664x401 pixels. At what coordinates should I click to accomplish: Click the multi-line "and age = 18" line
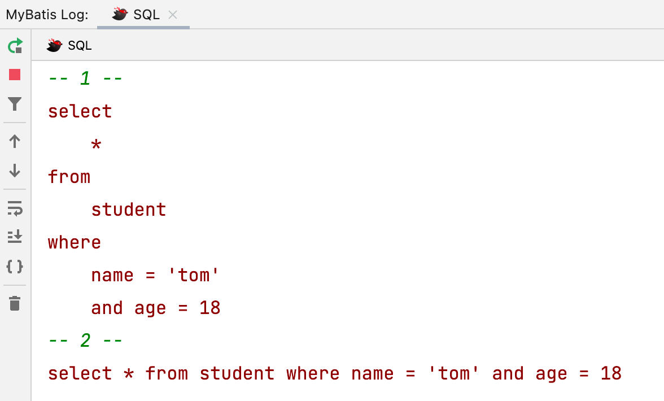pyautogui.click(x=155, y=308)
